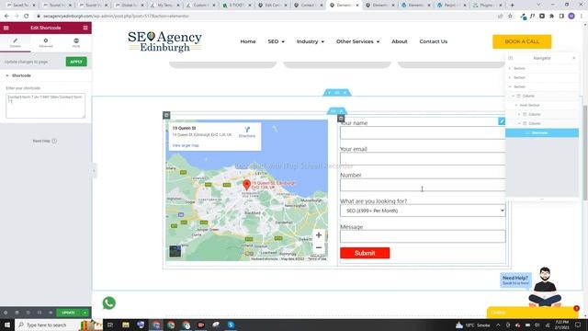Expand the second Section in Navigator
This screenshot has width=588, height=331.
coord(510,77)
